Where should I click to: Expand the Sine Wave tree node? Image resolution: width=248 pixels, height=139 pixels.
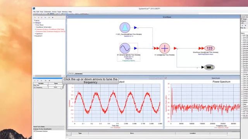(35, 25)
